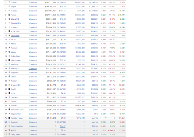The width and height of the screenshot is (194, 137).
Task: Click the Golem token logo icon
Action: click(x=9, y=2)
